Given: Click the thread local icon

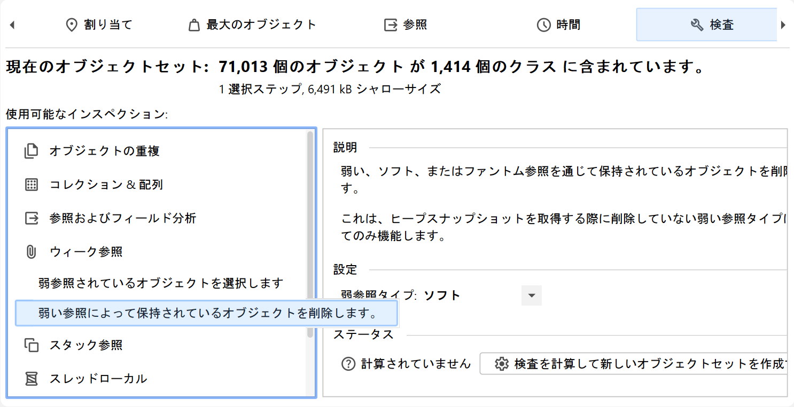Looking at the screenshot, I should tap(32, 379).
